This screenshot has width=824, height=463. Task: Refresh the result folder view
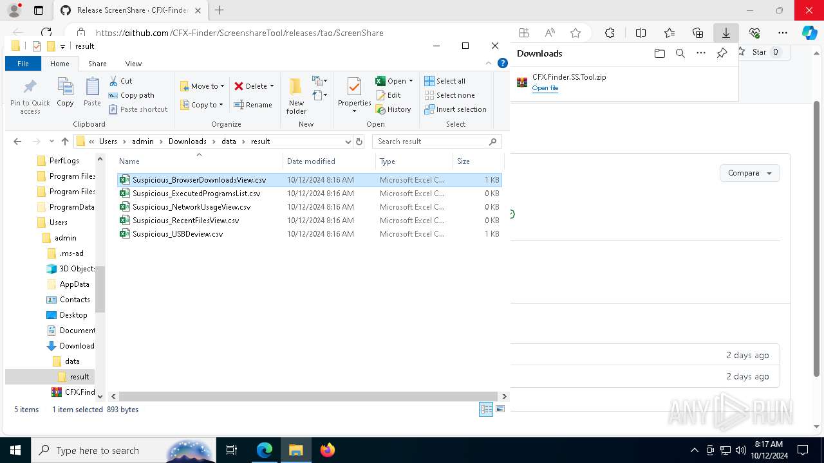359,141
